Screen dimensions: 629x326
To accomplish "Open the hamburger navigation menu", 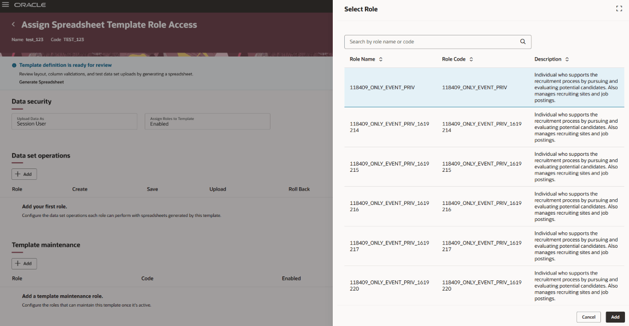I will [6, 5].
